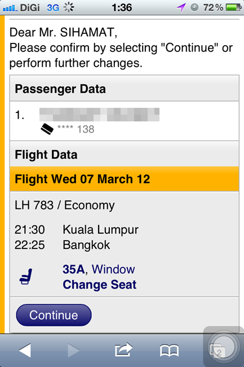Tap the frequent flyer card icon
This screenshot has width=244, height=367.
pyautogui.click(x=47, y=129)
